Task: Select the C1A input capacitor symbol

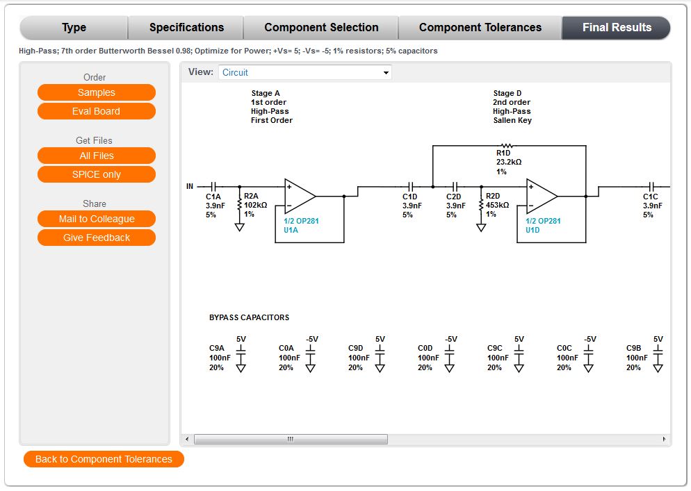Action: click(x=213, y=186)
